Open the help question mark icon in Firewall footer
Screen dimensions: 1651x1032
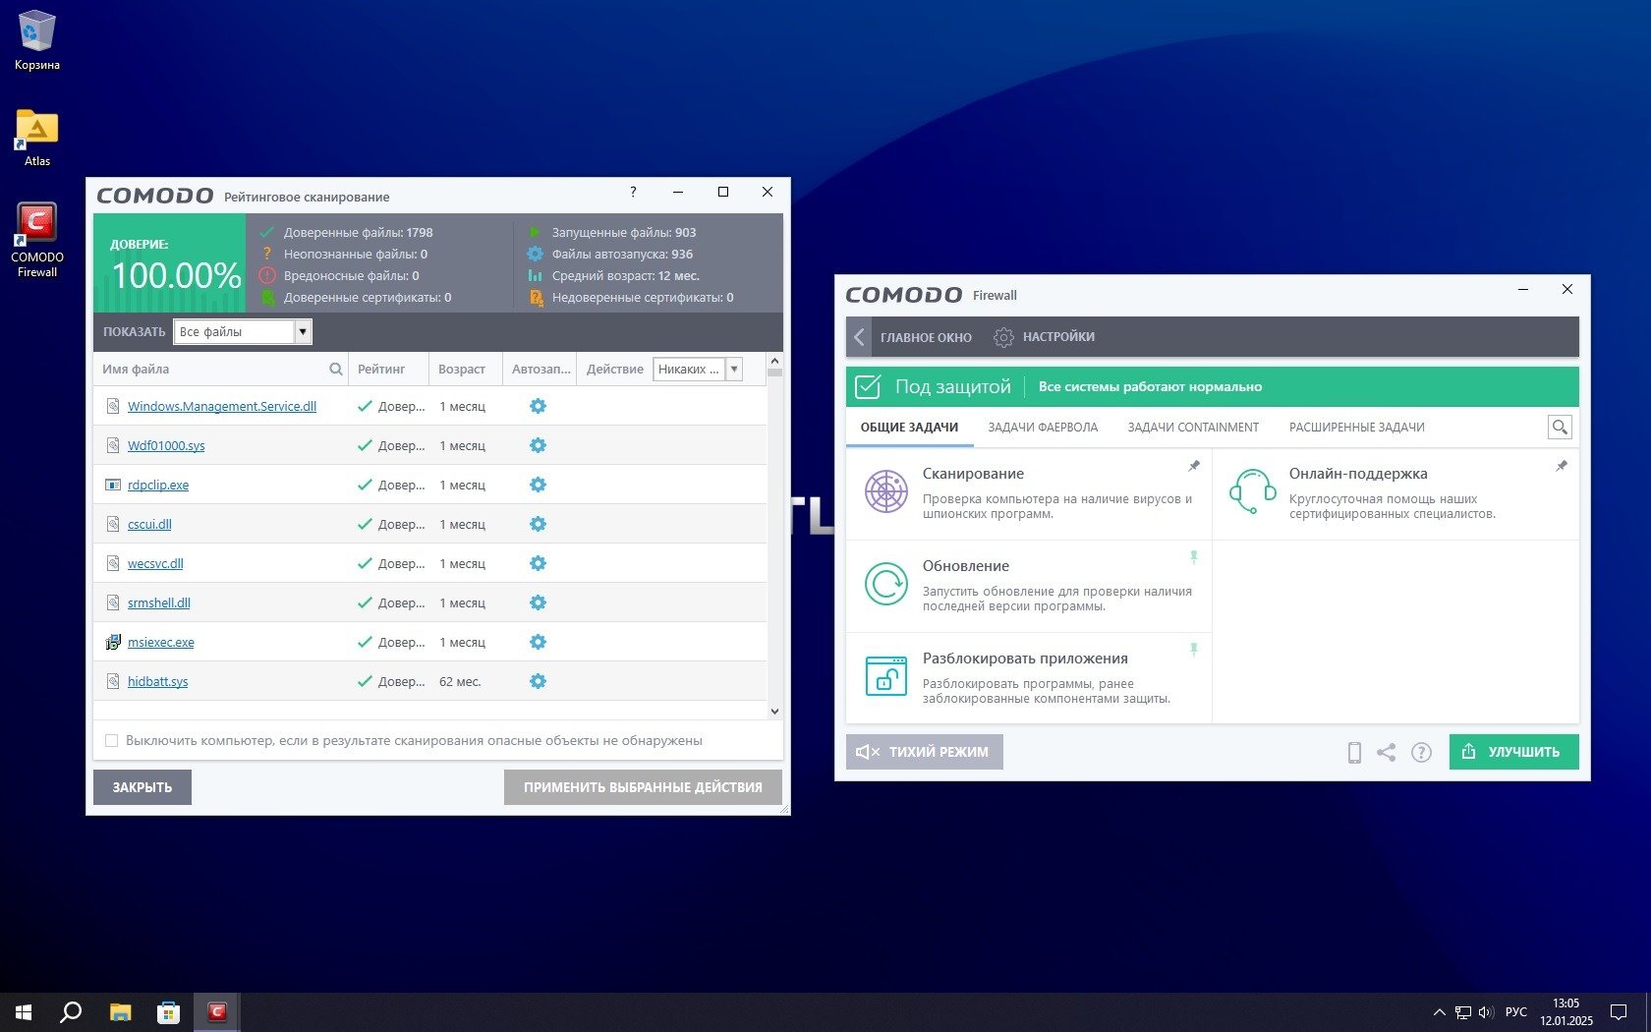coord(1421,753)
